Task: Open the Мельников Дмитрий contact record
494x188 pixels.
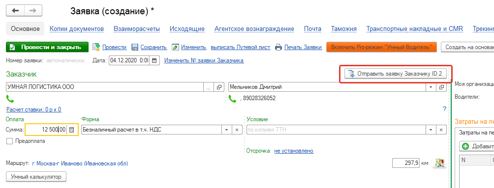Action: [x=441, y=87]
